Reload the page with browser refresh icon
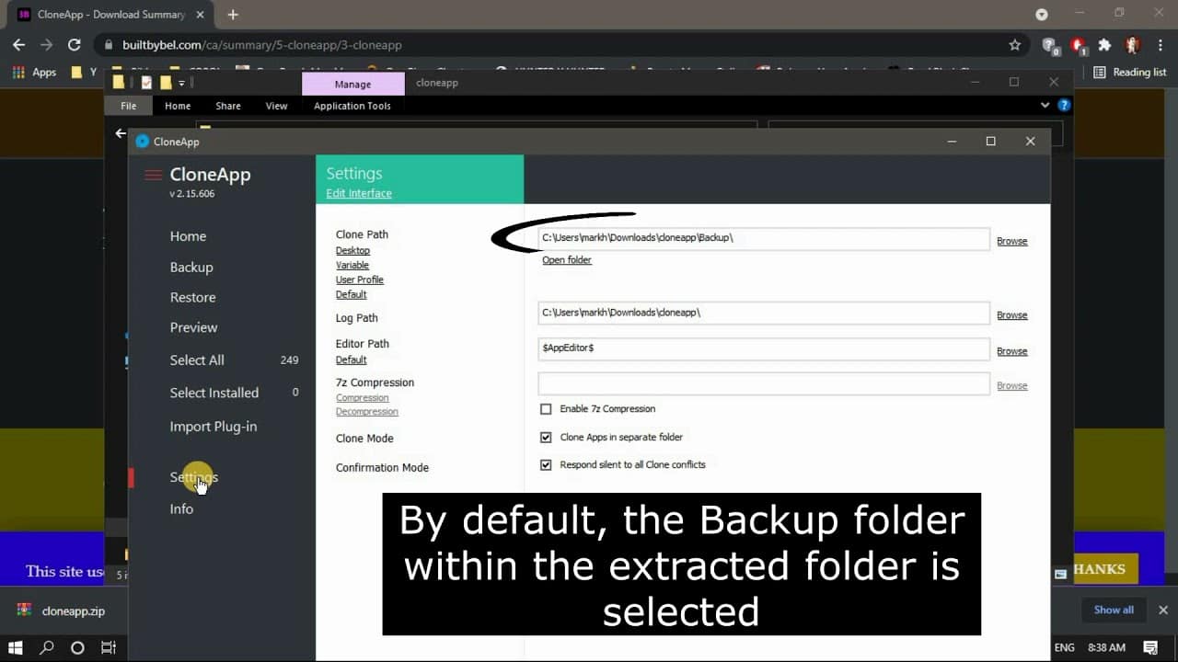Image resolution: width=1178 pixels, height=662 pixels. [x=75, y=45]
